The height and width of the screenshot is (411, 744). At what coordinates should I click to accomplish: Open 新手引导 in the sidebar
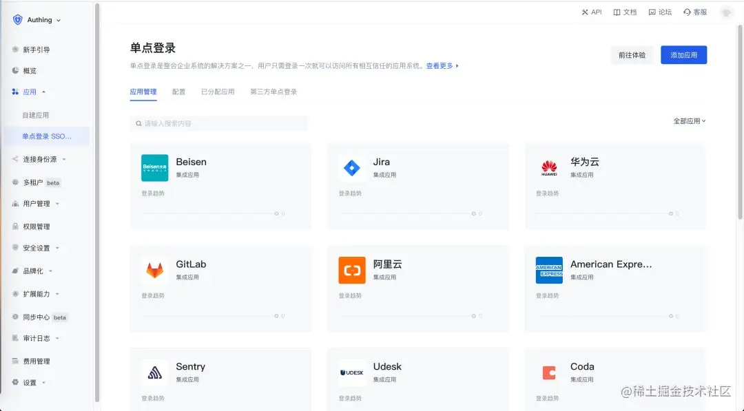coord(37,50)
